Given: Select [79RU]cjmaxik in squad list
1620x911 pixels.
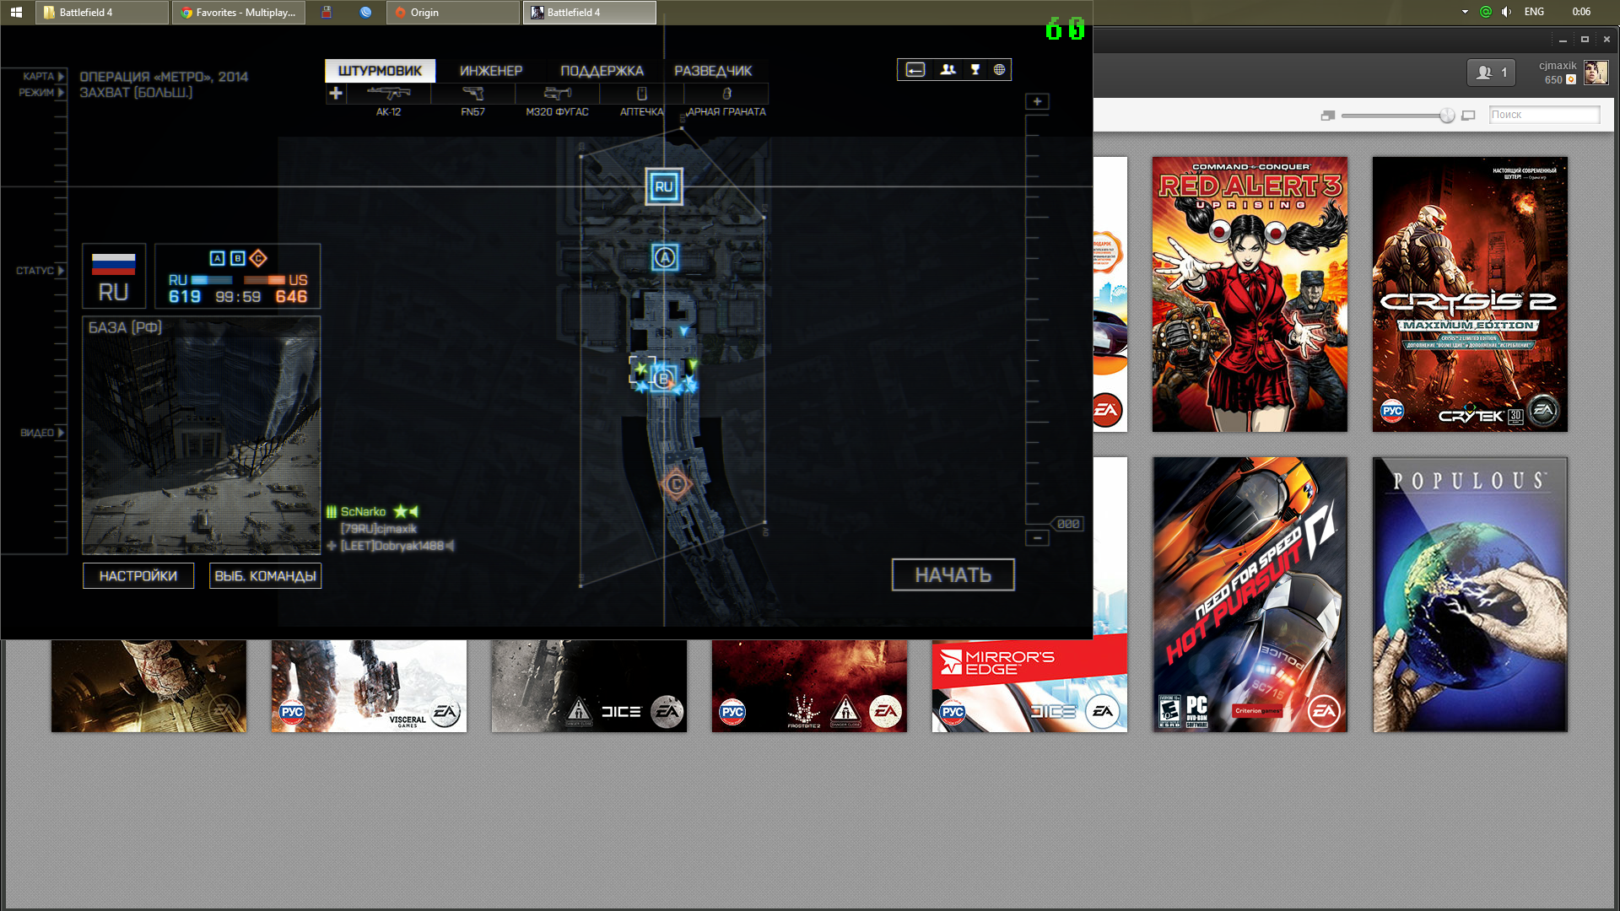Looking at the screenshot, I should click(x=378, y=529).
